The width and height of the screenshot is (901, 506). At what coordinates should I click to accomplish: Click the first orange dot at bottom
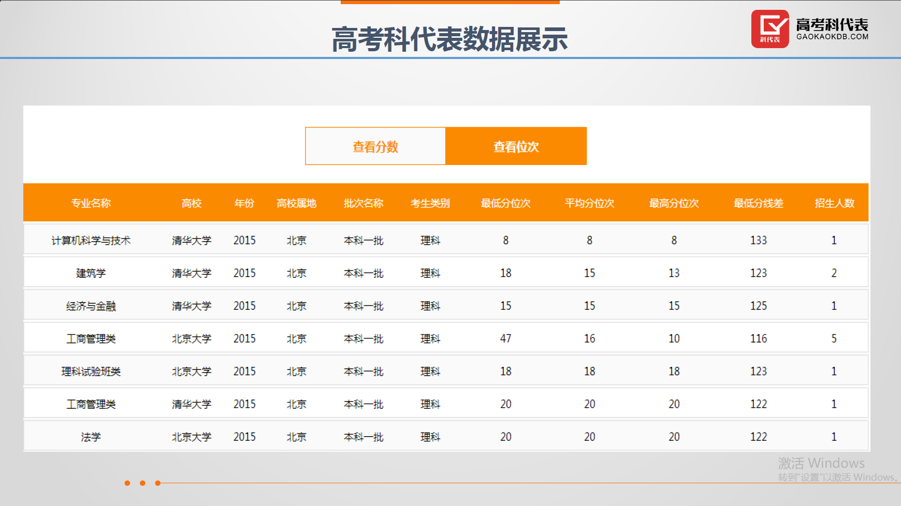[x=127, y=483]
